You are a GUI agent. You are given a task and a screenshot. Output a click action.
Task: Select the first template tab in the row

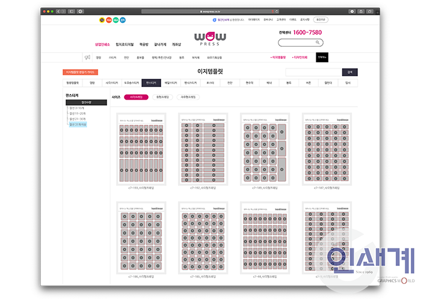coord(73,83)
